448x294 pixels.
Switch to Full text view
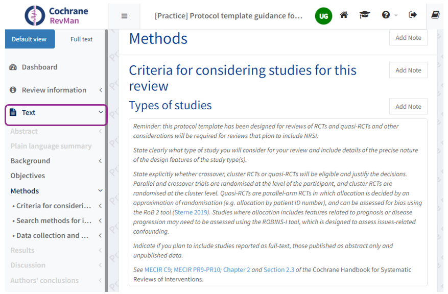81,39
